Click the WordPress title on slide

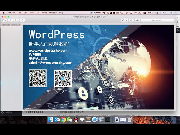pyautogui.click(x=57, y=34)
